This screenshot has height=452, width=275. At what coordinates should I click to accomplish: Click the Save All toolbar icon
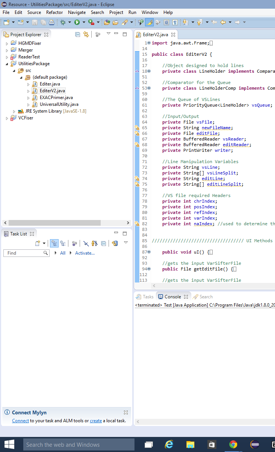coord(43,22)
